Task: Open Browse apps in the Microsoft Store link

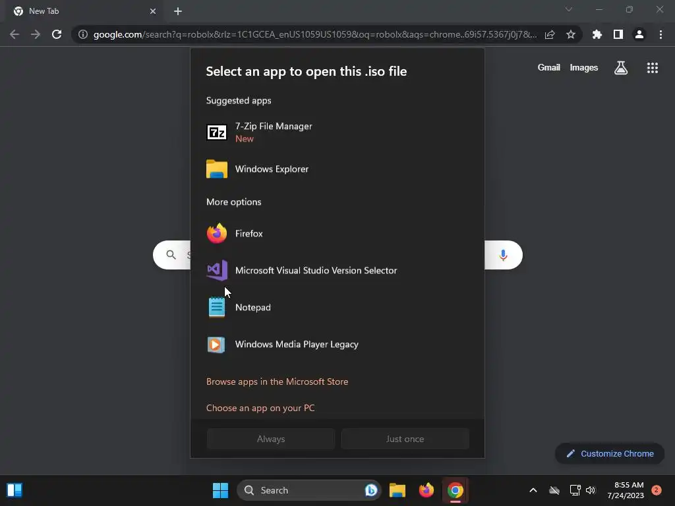Action: click(277, 381)
